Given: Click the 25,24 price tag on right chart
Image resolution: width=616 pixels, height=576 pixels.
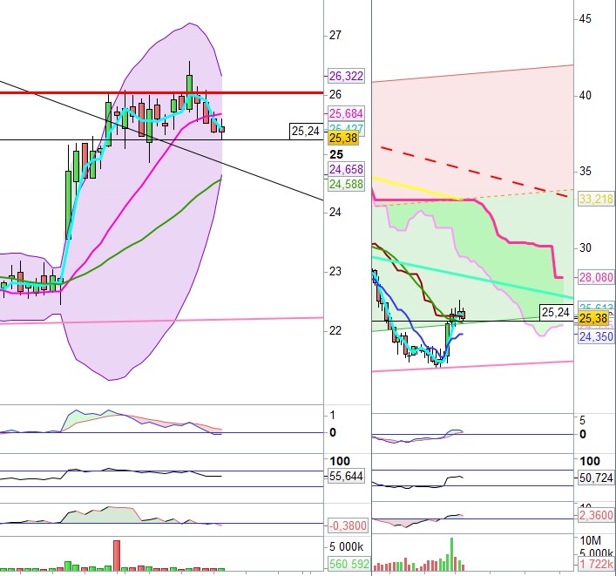Looking at the screenshot, I should (555, 312).
